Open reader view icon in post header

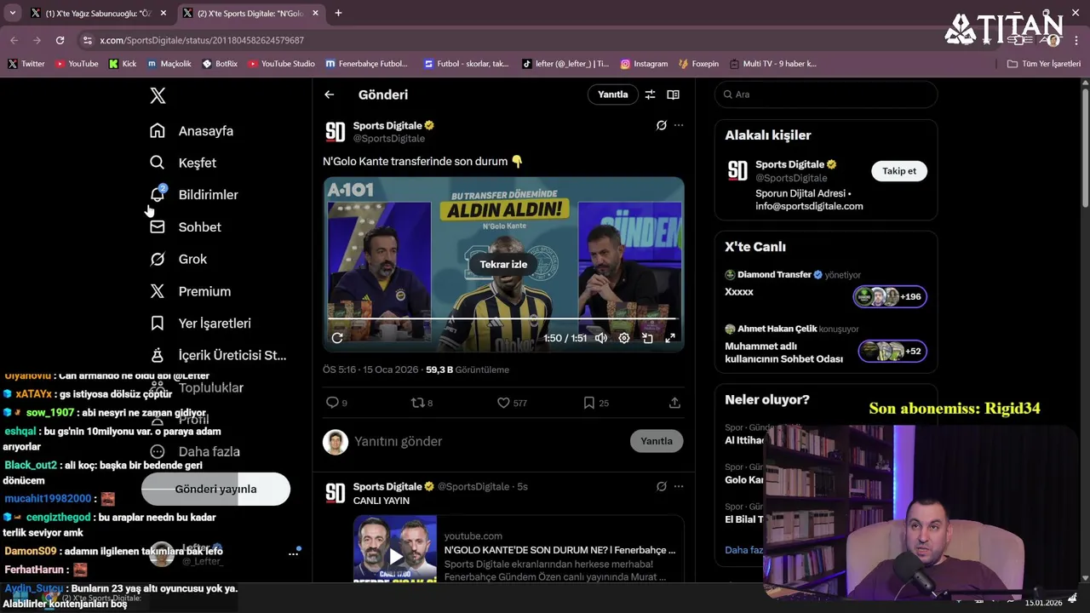(673, 95)
